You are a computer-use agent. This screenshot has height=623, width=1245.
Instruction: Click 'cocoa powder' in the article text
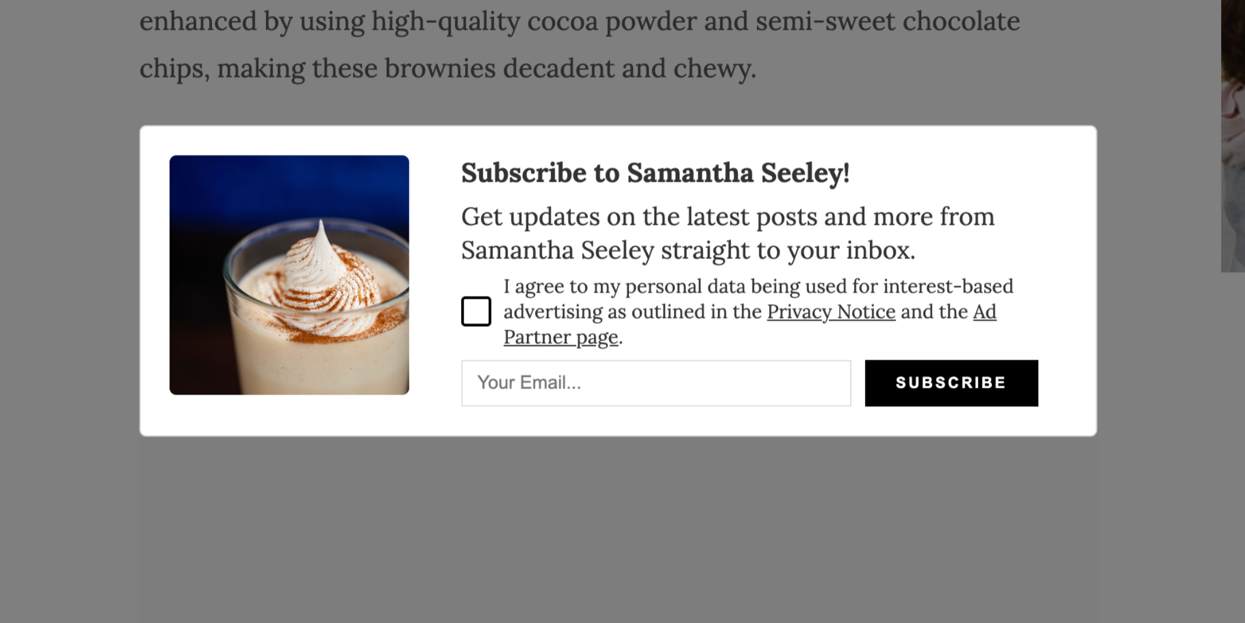click(x=611, y=22)
